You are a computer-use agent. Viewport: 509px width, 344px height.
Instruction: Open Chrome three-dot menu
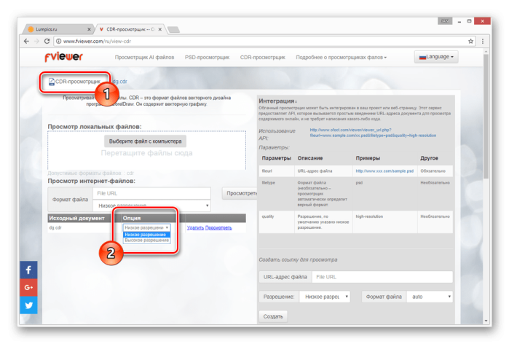(483, 42)
